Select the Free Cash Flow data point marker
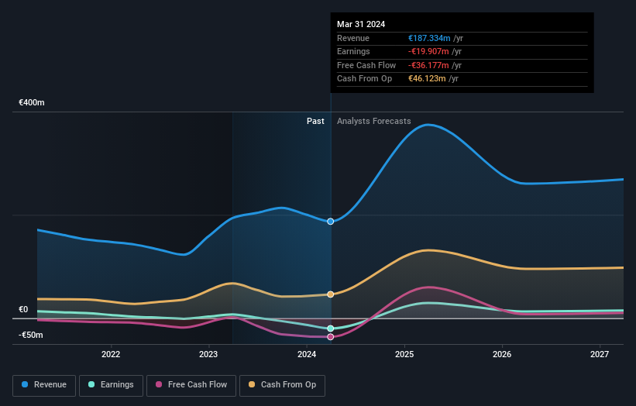 (x=331, y=337)
